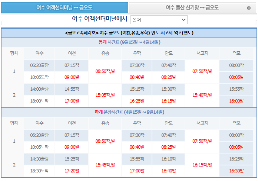The width and height of the screenshot is (258, 181).
Task: Click the 16:30발 역포 departure time
Action: [x=236, y=171]
